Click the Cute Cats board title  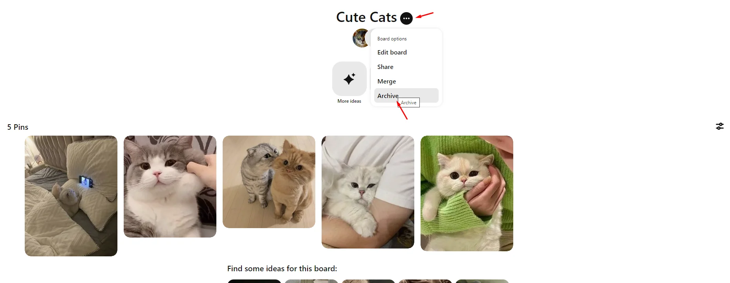click(366, 17)
